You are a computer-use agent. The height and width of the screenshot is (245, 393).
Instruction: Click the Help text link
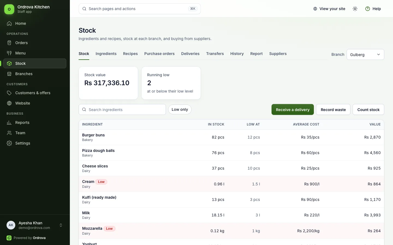point(377,9)
